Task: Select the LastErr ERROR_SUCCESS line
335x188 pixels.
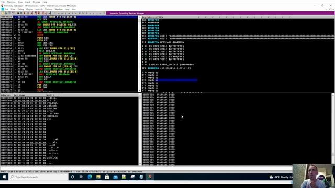Action: tap(171, 64)
